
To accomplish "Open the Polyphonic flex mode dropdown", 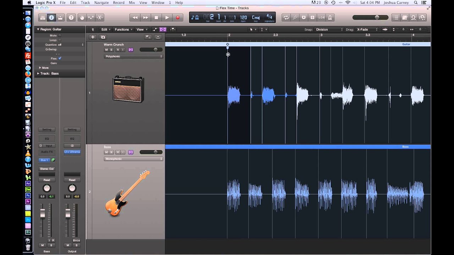I will 133,56.
